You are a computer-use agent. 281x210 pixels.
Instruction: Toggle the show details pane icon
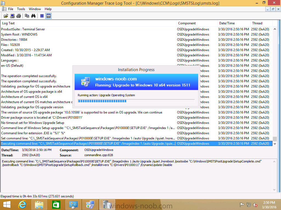coord(48,16)
